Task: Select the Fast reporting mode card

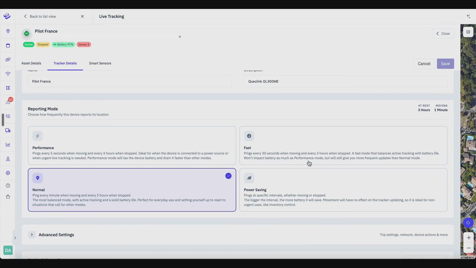Action: pos(343,146)
